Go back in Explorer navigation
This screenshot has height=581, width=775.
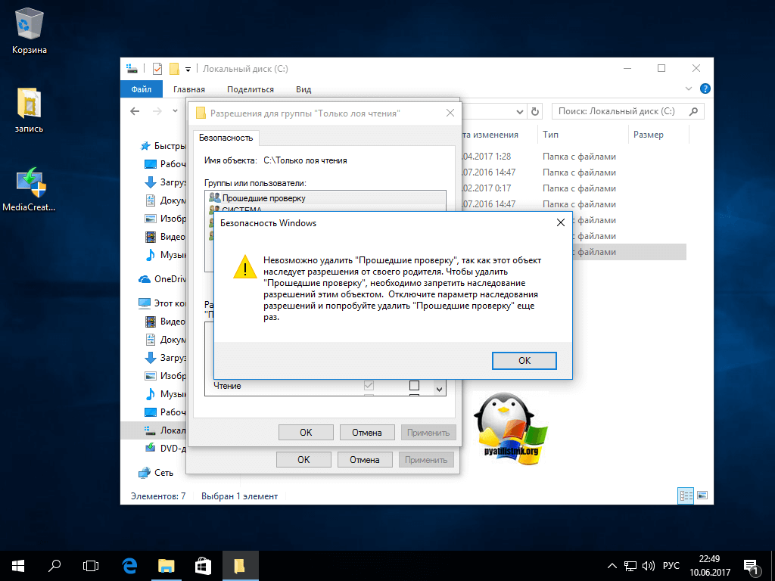[x=135, y=111]
